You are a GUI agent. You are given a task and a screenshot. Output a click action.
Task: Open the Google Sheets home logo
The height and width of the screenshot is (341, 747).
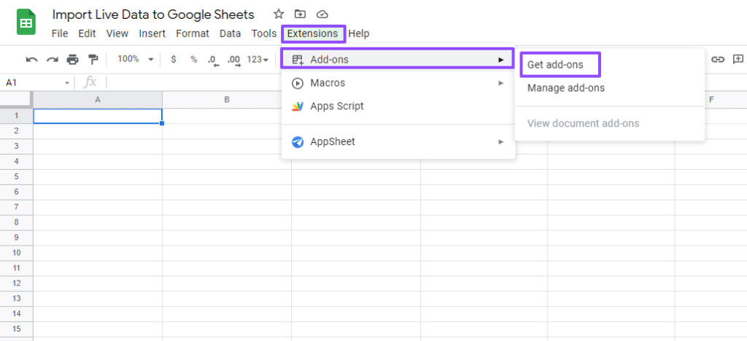click(26, 23)
